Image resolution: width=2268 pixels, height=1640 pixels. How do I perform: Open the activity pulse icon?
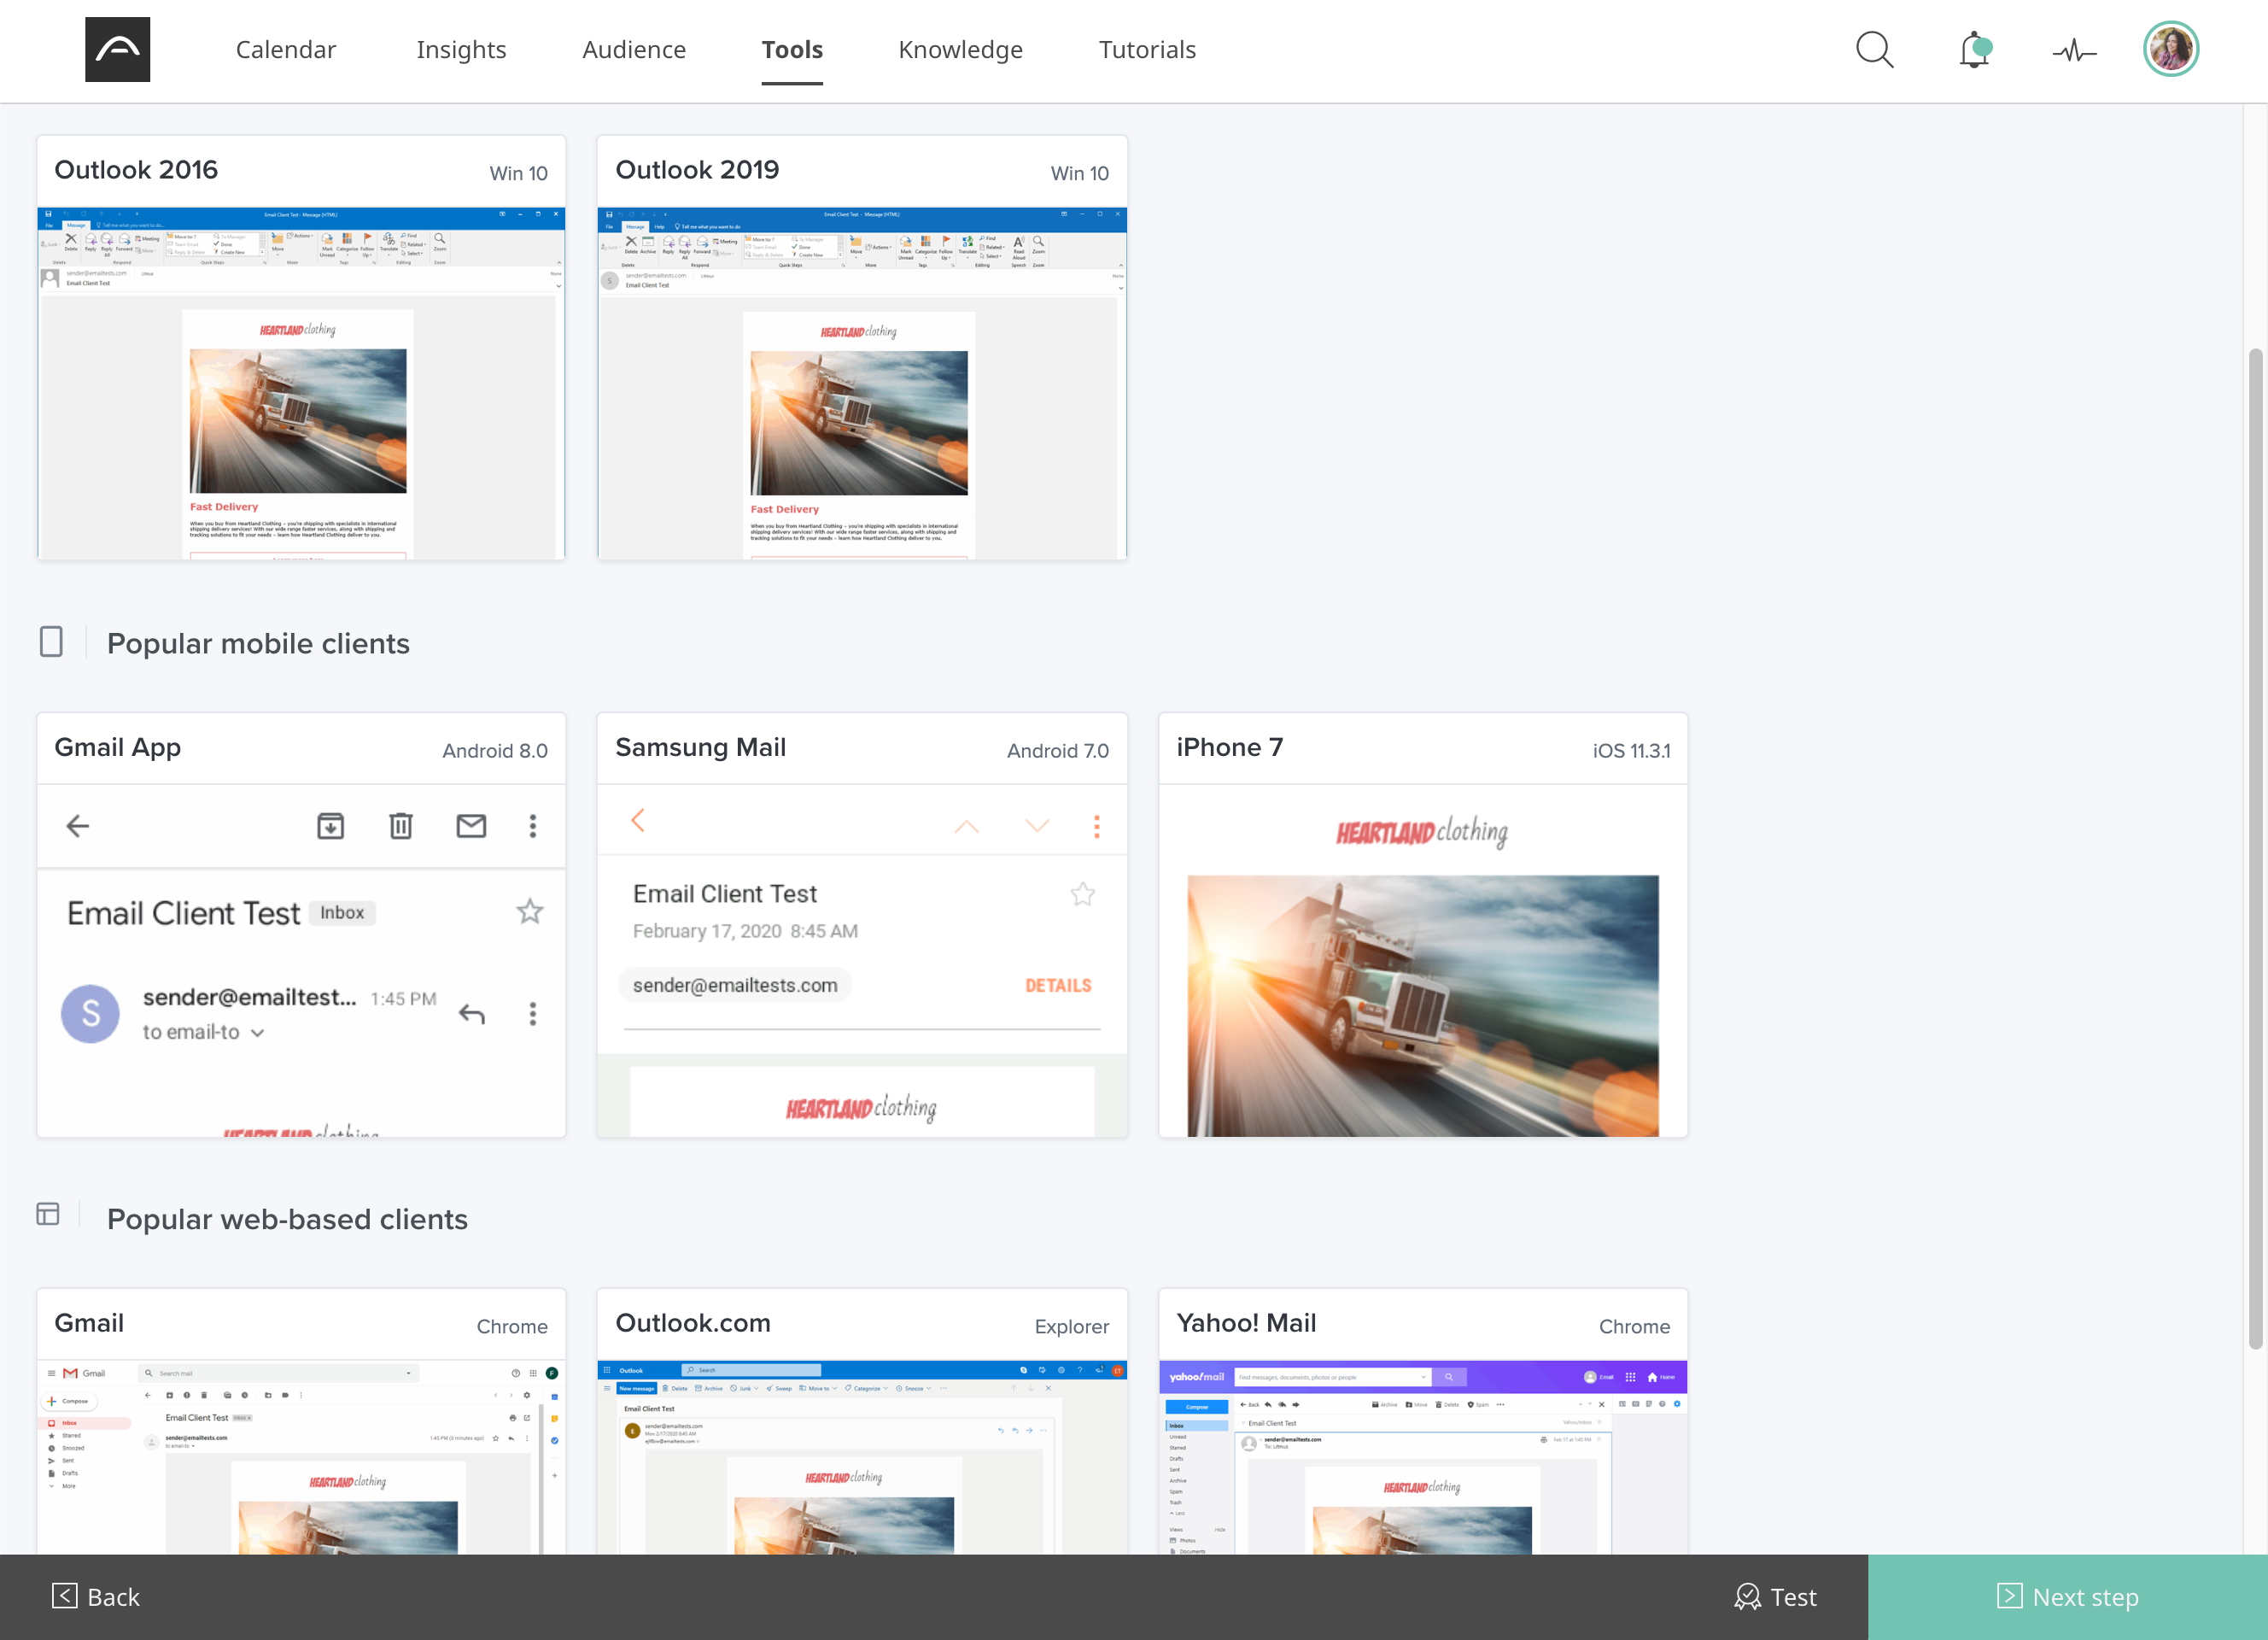tap(2074, 50)
